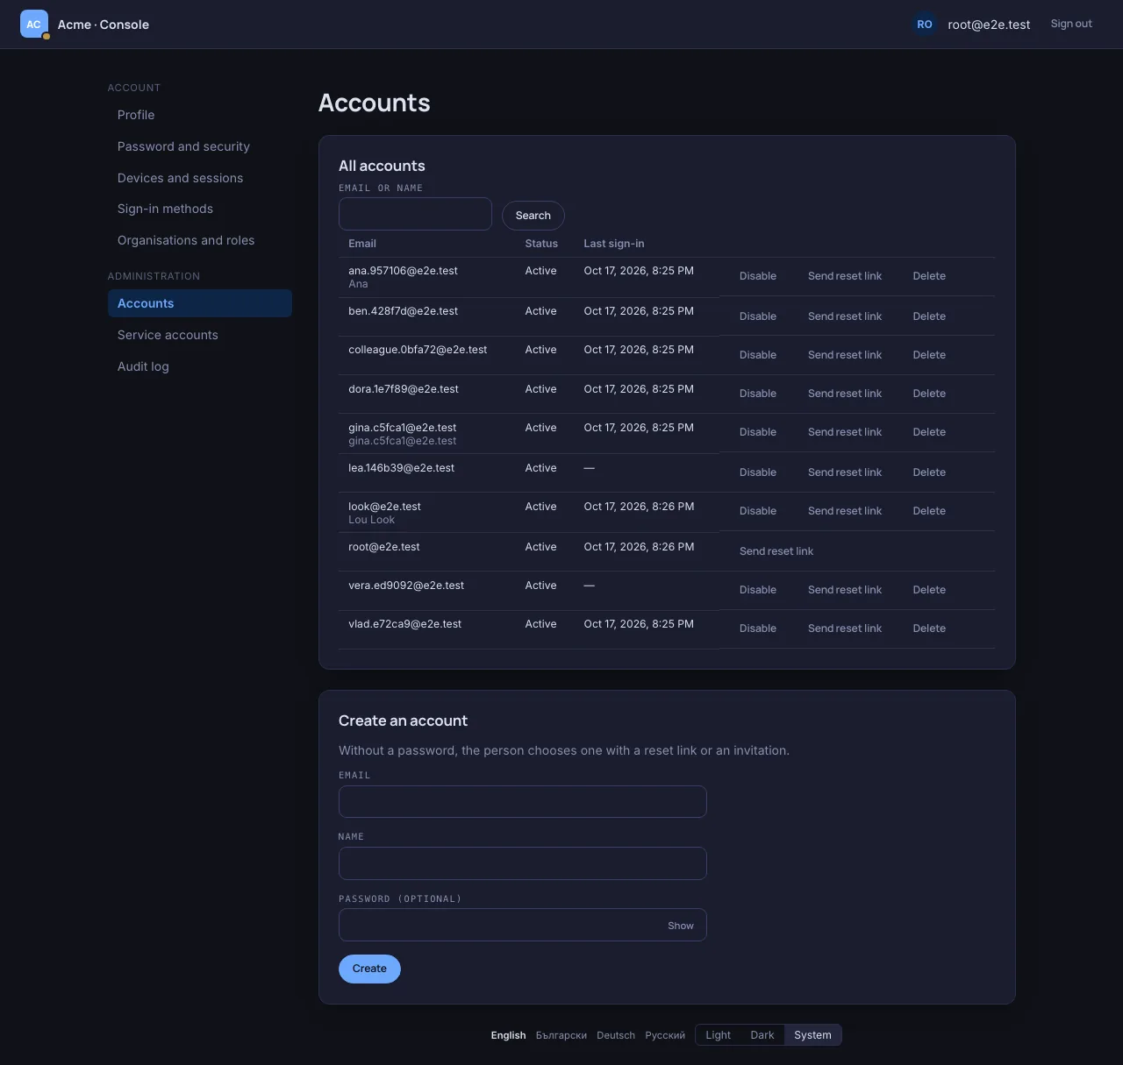Viewport: 1123px width, 1065px height.
Task: Click the Name field in Create an account
Action: click(x=523, y=863)
